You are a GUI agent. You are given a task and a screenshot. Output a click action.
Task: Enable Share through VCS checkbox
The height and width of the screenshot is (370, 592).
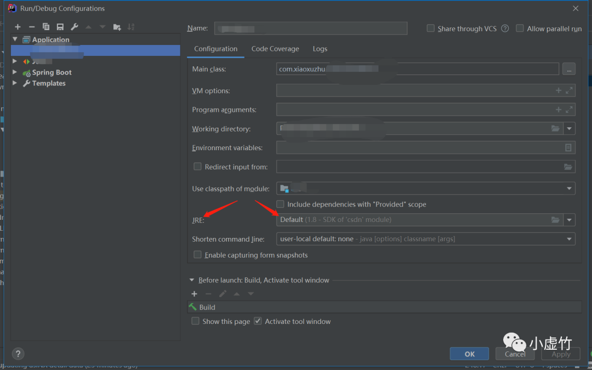pos(431,29)
